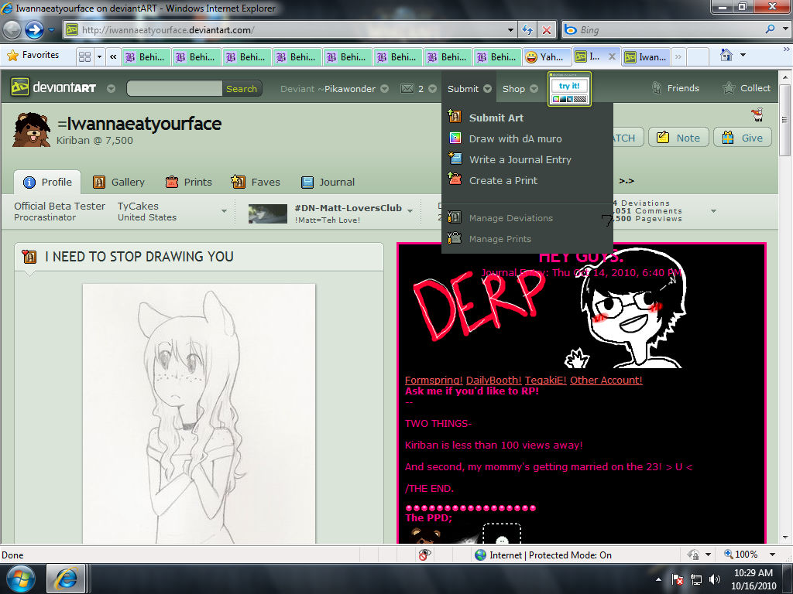Click the volume speaker tray icon
The width and height of the screenshot is (793, 594).
pyautogui.click(x=715, y=579)
